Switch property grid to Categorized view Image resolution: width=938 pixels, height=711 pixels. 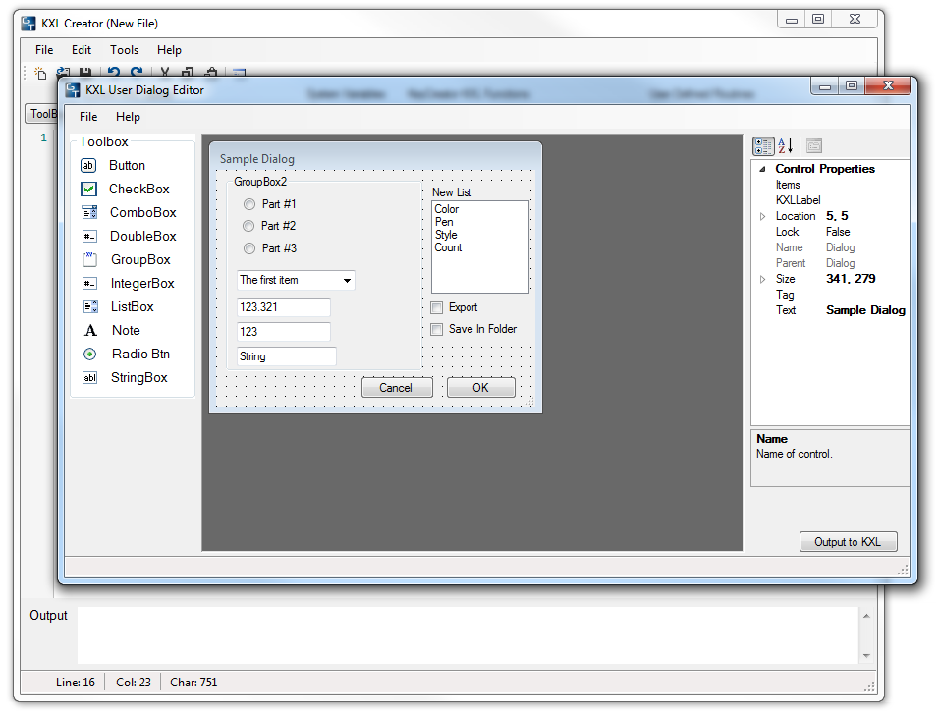click(x=763, y=146)
